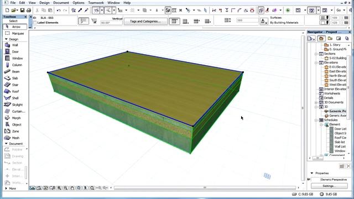Viewport: 354px width, 199px height.
Task: Expand the More toolbox group
Action: coord(6,188)
